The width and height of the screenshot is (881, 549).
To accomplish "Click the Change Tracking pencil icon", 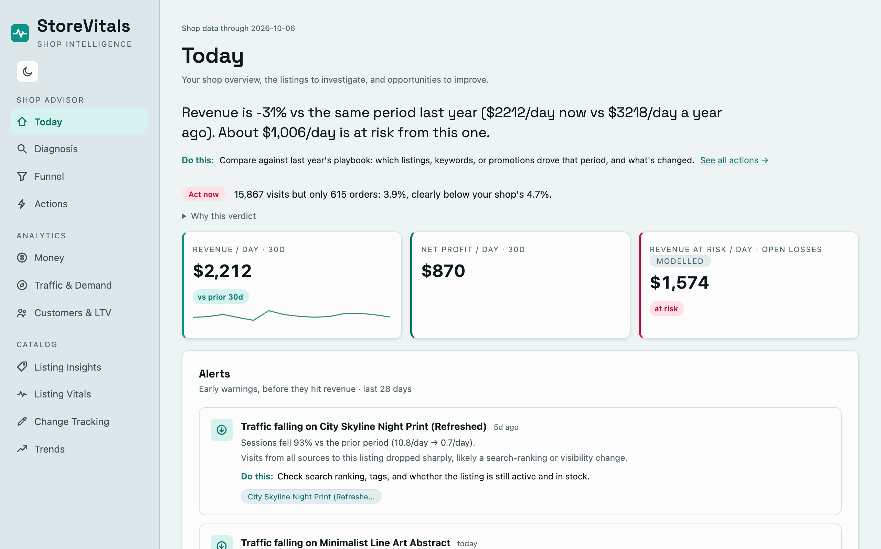I will point(22,422).
